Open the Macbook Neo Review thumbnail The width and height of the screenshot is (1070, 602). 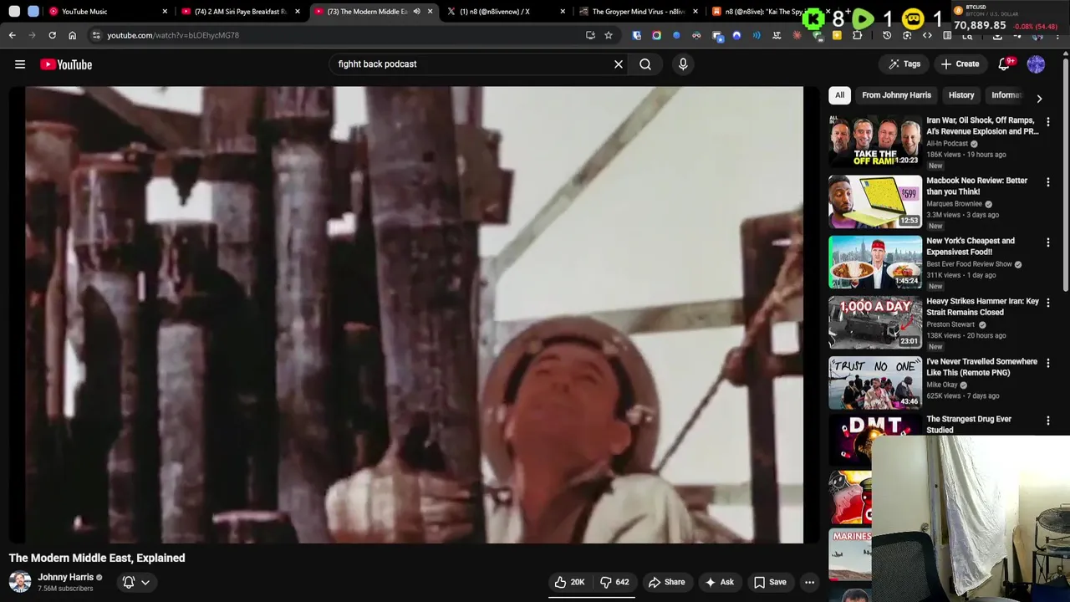(x=875, y=201)
